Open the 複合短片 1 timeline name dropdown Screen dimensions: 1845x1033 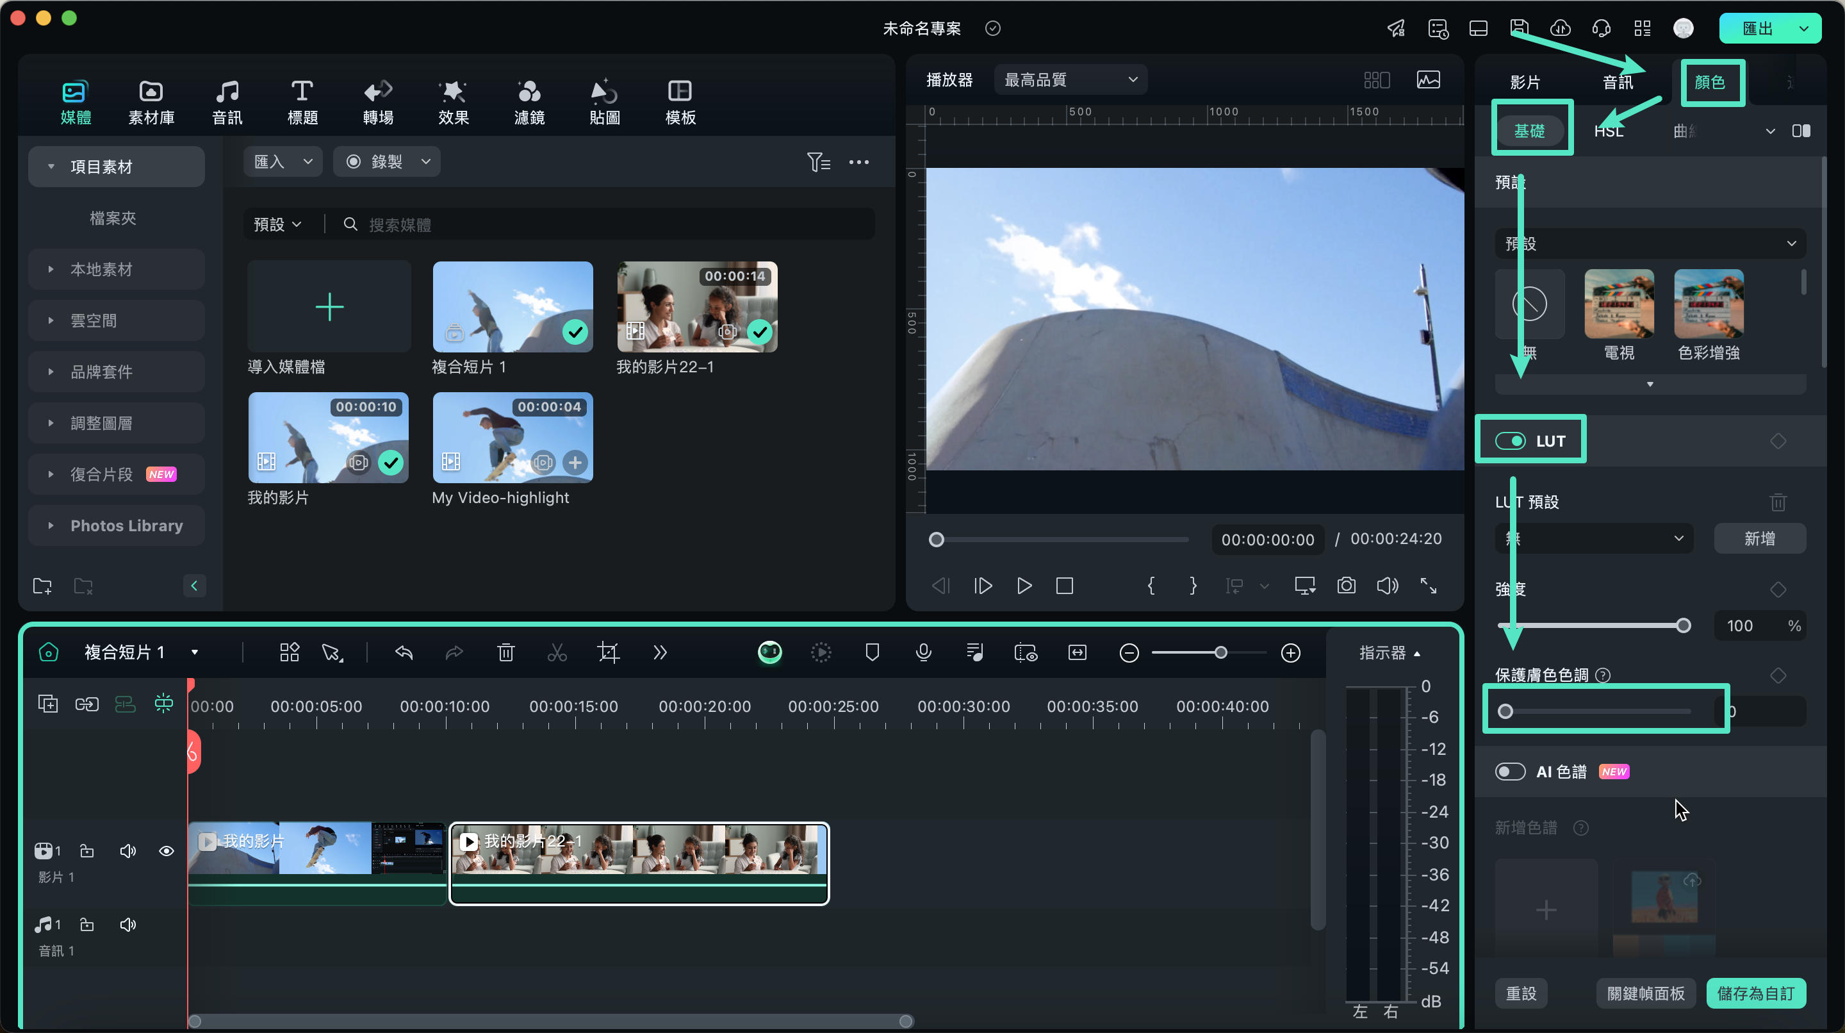194,652
